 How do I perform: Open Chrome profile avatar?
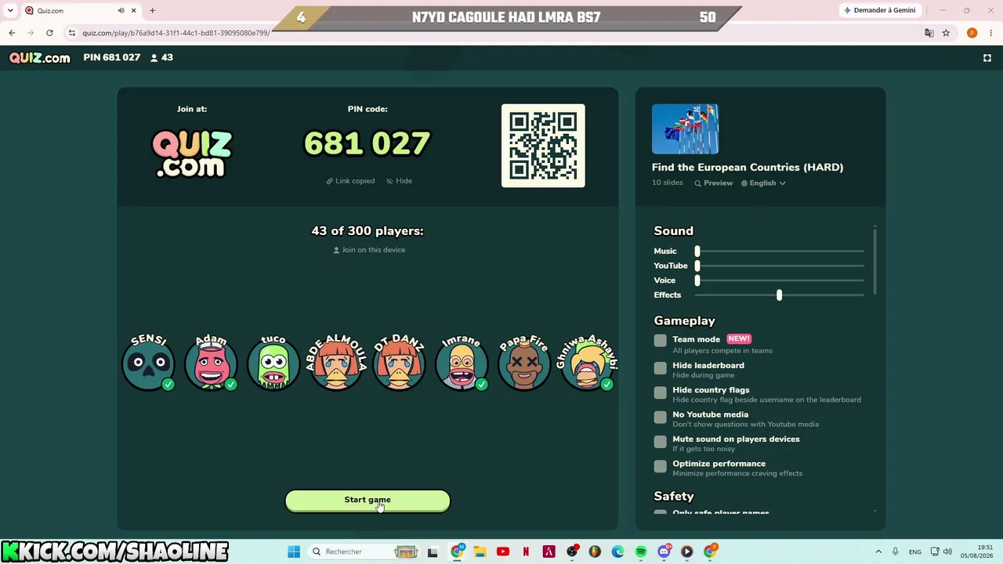(972, 33)
